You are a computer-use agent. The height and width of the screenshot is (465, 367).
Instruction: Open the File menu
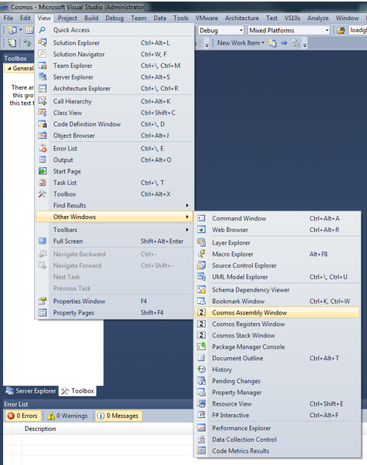(x=9, y=18)
